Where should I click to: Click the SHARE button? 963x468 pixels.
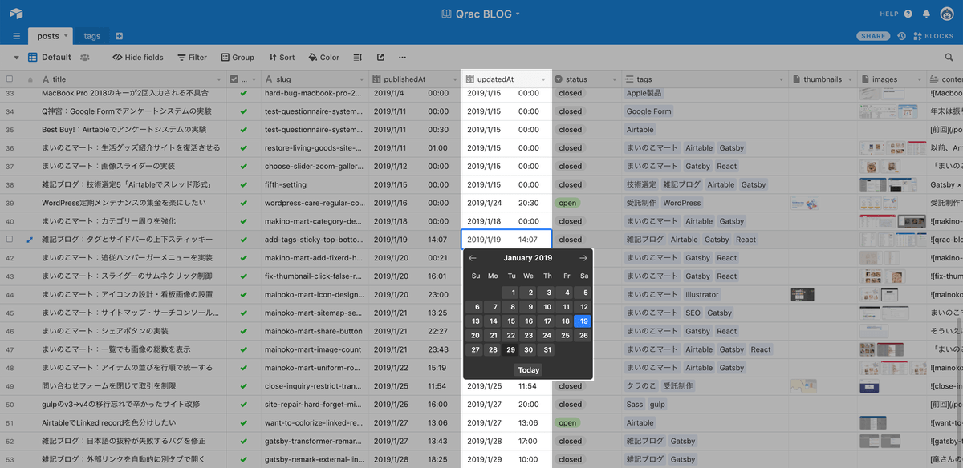873,35
